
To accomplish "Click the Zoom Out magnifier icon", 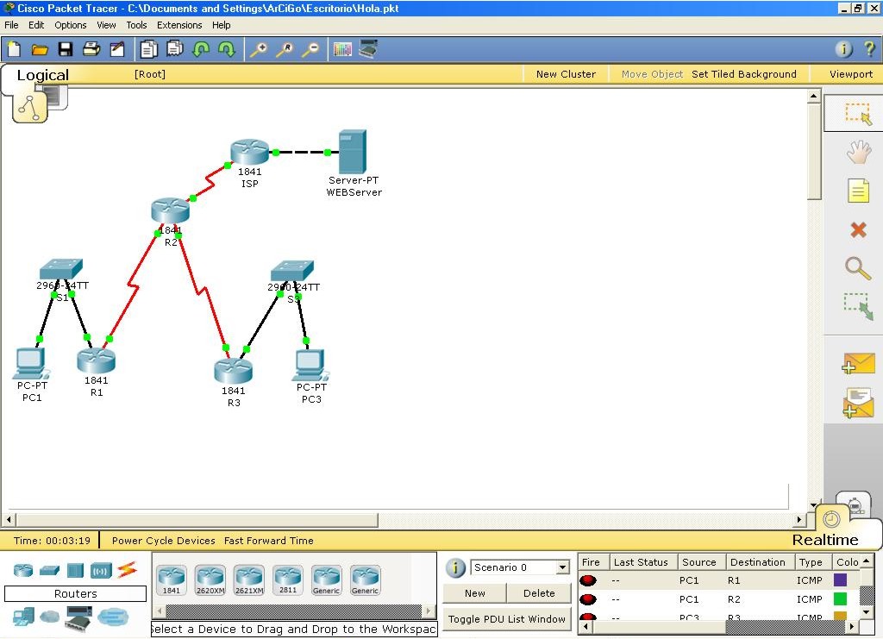I will pyautogui.click(x=310, y=49).
